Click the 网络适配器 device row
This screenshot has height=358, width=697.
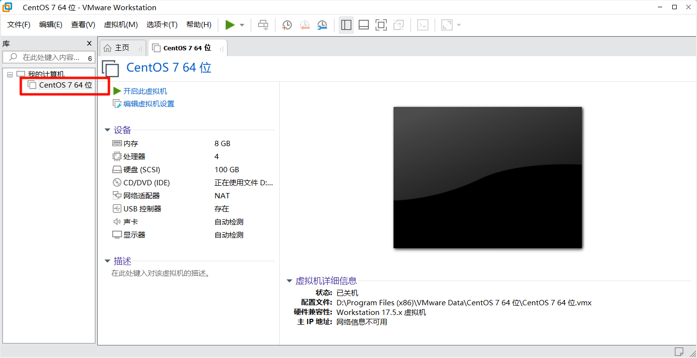click(192, 196)
